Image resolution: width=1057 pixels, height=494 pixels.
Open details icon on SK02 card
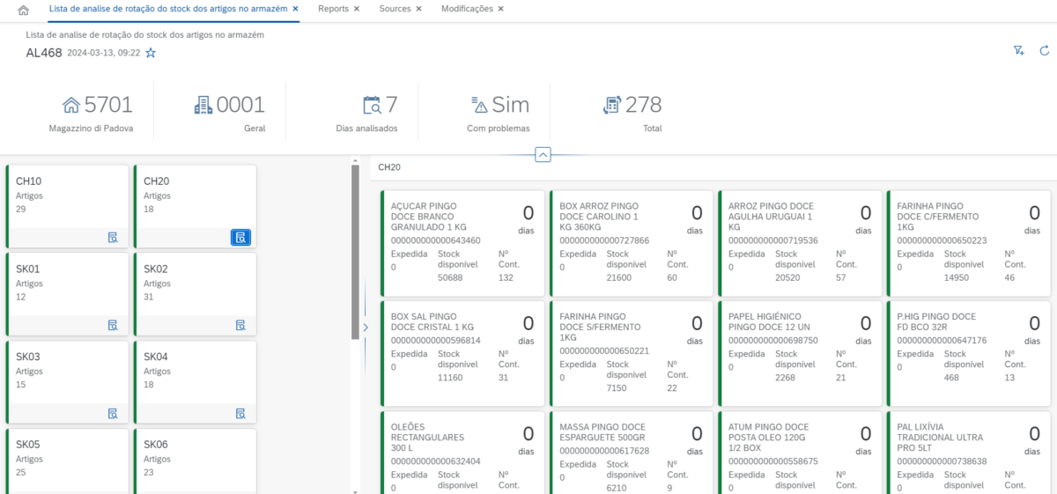pos(240,325)
